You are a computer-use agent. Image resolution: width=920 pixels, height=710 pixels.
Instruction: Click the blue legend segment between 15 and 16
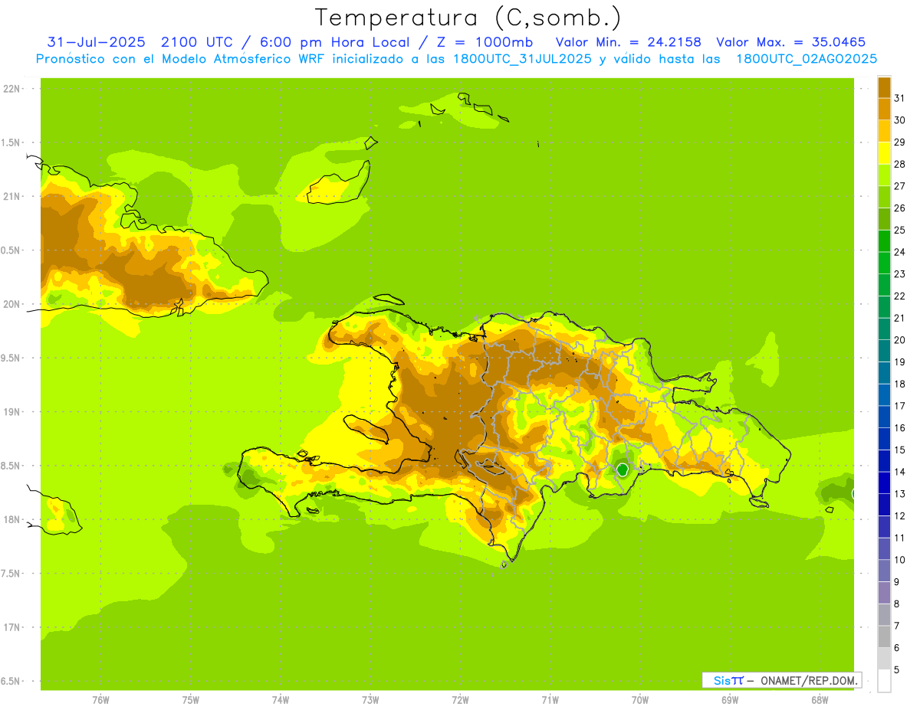pyautogui.click(x=884, y=438)
